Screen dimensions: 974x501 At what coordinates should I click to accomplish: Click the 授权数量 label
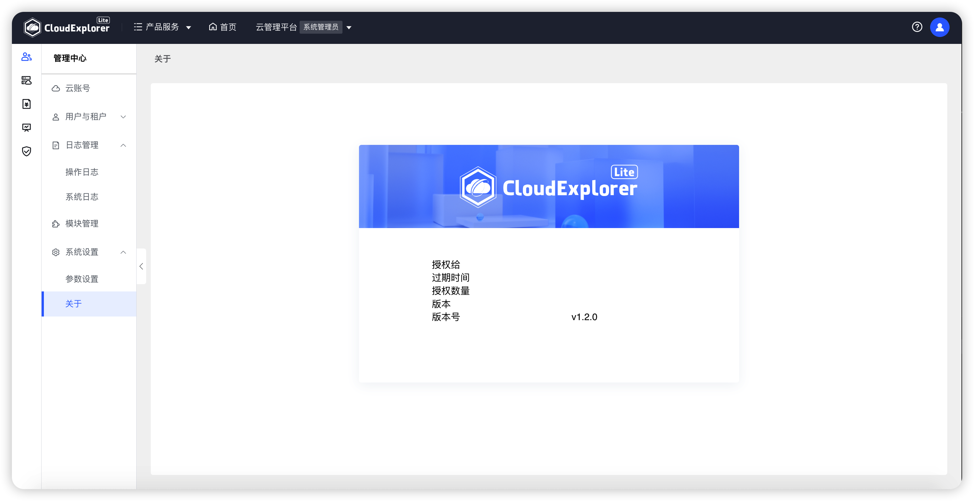(x=451, y=291)
